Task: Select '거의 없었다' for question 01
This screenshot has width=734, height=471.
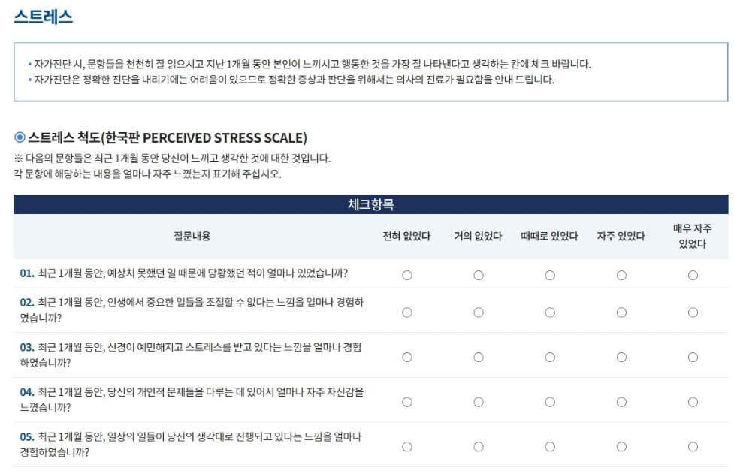Action: coord(479,275)
